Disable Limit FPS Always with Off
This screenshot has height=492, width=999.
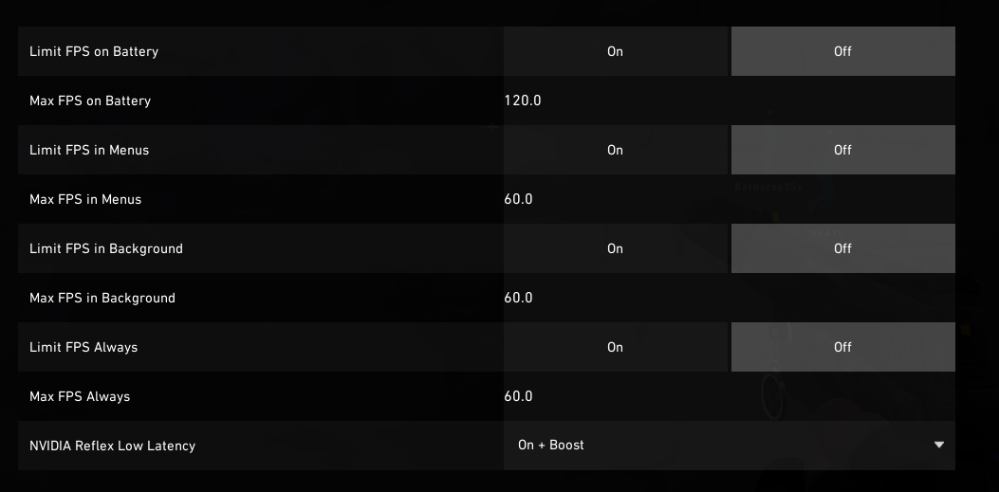click(x=842, y=347)
